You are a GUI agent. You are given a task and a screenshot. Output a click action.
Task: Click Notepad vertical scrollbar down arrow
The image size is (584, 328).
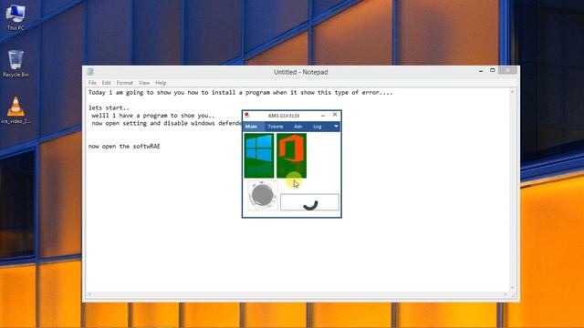pyautogui.click(x=513, y=288)
